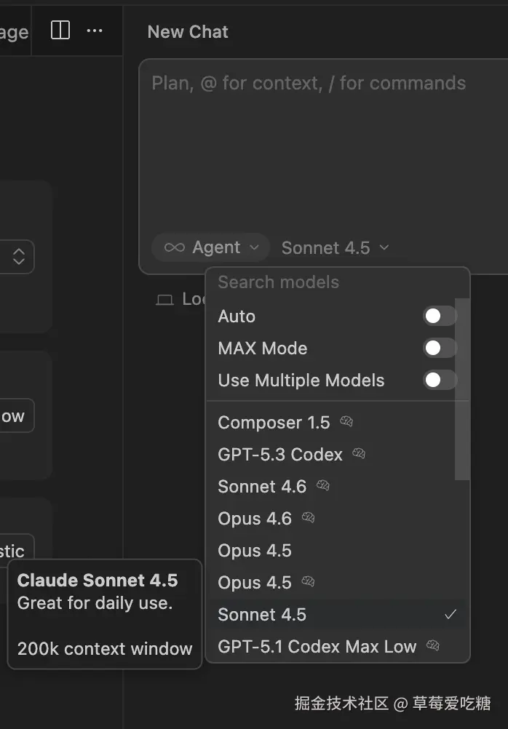Toggle Use Multiple Models on
The width and height of the screenshot is (508, 729).
[x=440, y=380]
